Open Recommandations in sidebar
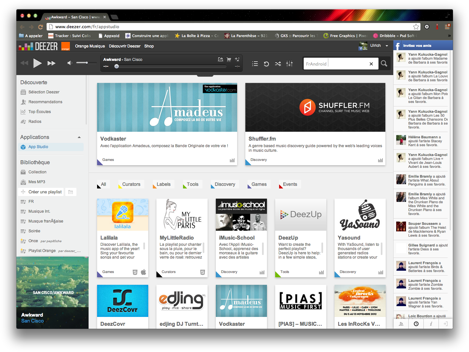The height and width of the screenshot is (352, 469). [x=45, y=102]
